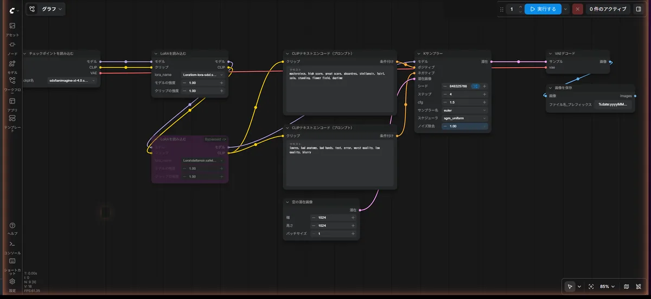Image resolution: width=651 pixels, height=299 pixels.
Task: Decrement the ステップ value
Action: coord(445,94)
